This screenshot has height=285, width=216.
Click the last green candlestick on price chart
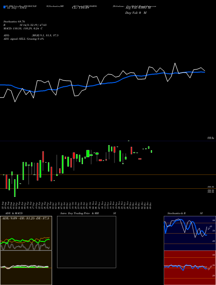(151, 152)
